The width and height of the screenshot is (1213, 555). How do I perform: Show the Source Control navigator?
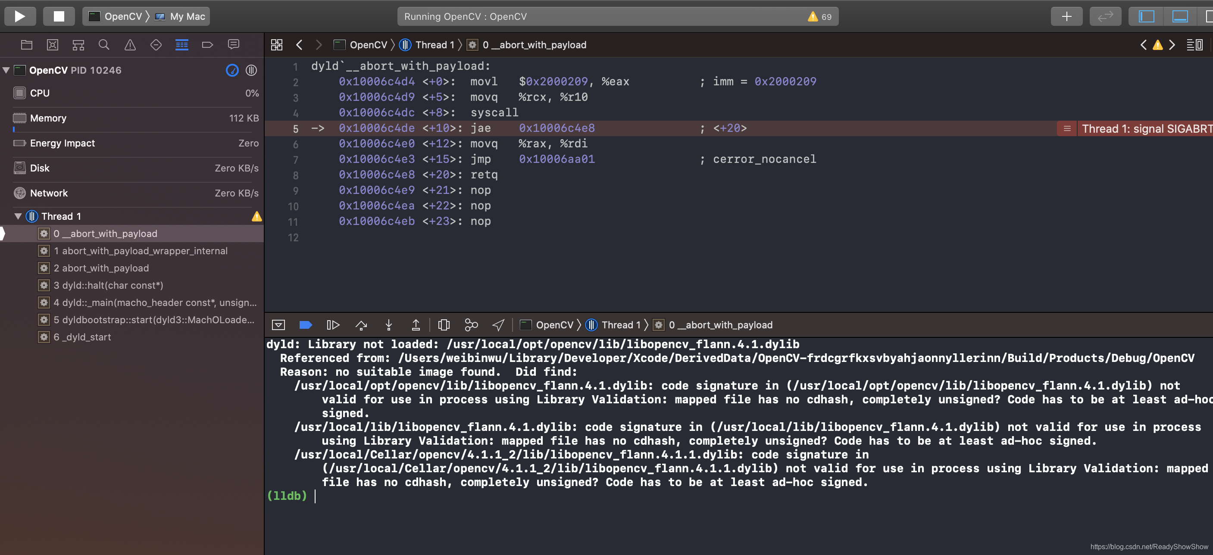[53, 45]
